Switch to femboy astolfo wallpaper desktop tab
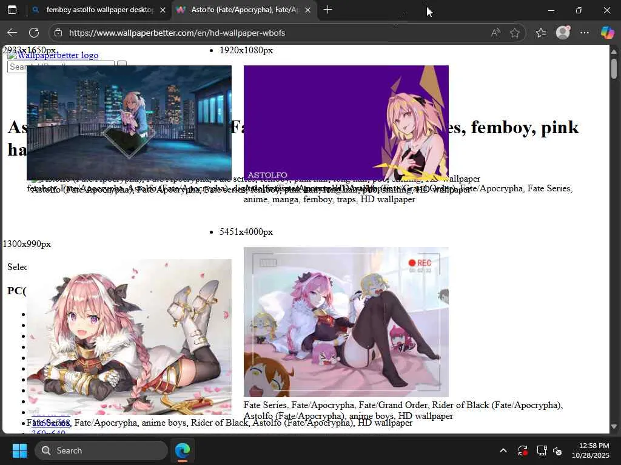This screenshot has height=465, width=621. [x=99, y=10]
